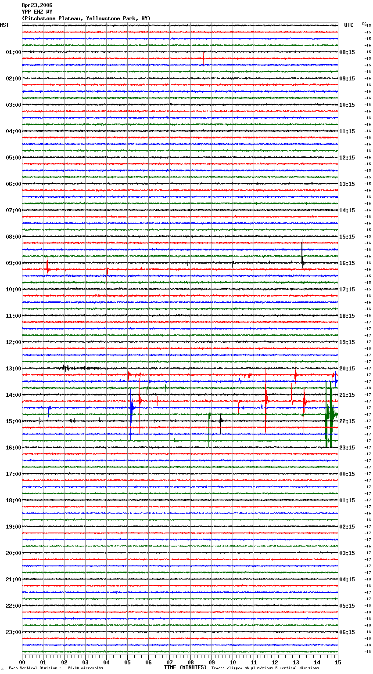
Task: Select the 08:00 MST row label
Action: (x=13, y=237)
